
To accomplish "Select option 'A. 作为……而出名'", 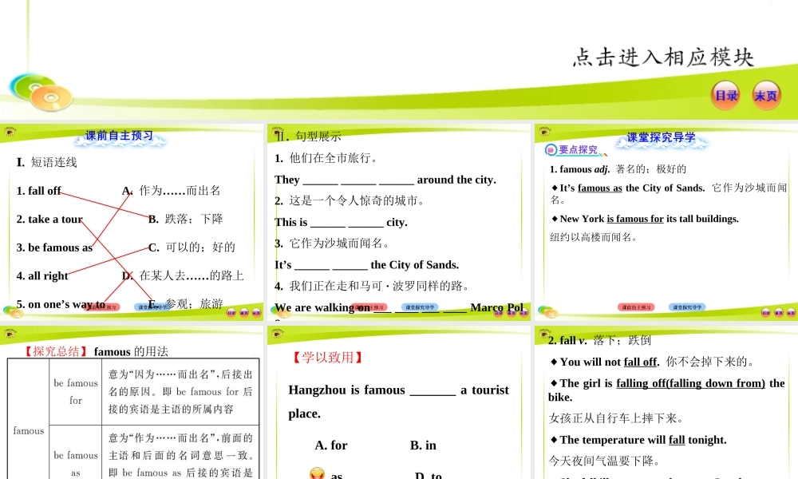I will tap(171, 191).
